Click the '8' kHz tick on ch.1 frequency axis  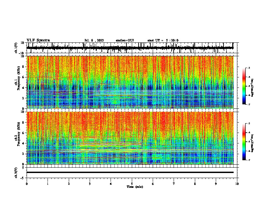[24, 67]
